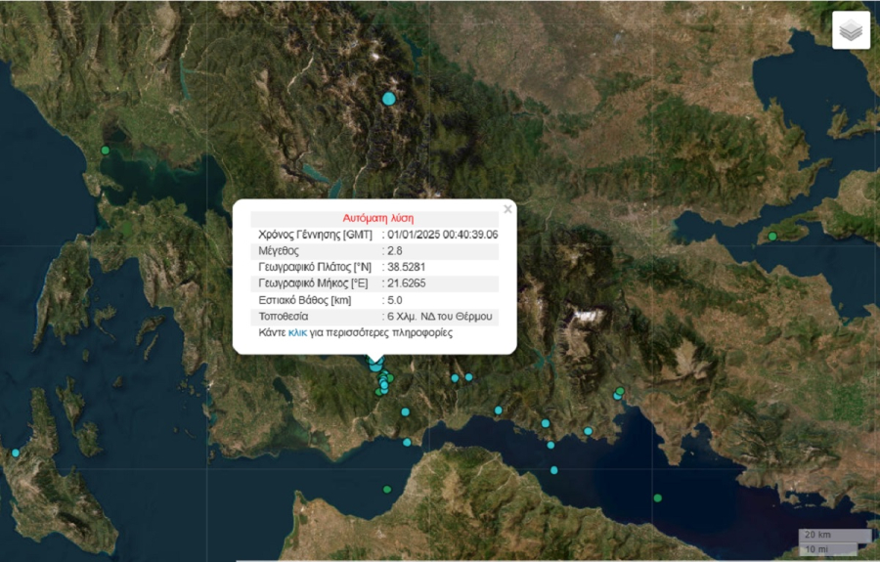880x562 pixels.
Task: Click the focal depth value 5.0
Action: pyautogui.click(x=395, y=300)
